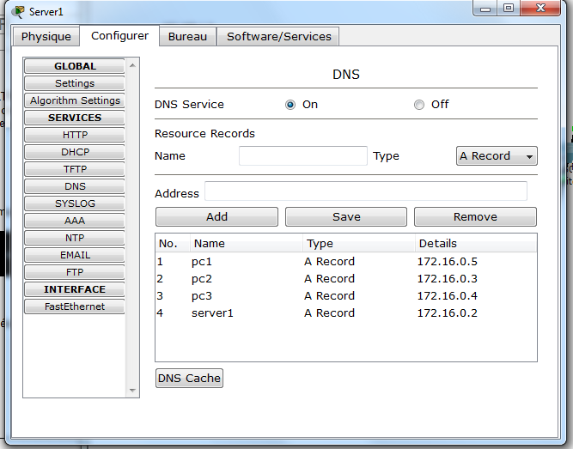The height and width of the screenshot is (449, 573).
Task: Open the FastEthernet interface settings
Action: pos(75,306)
